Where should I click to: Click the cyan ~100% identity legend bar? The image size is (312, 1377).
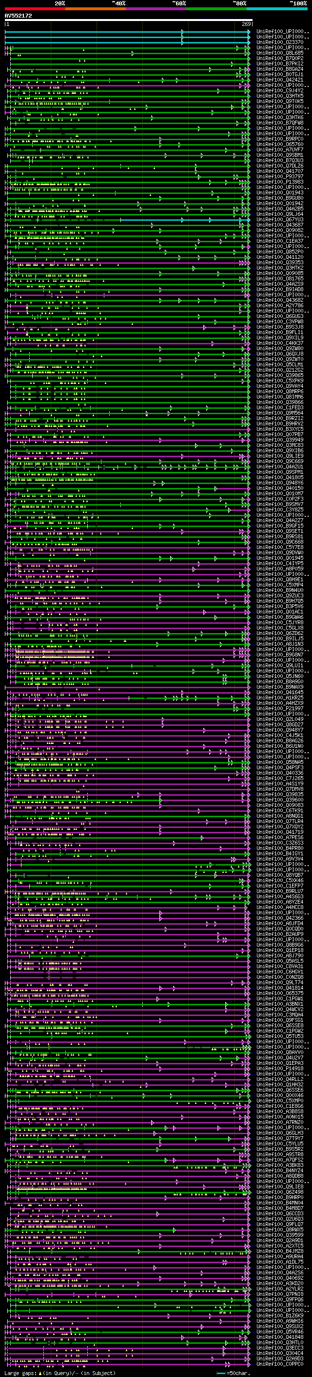click(277, 9)
